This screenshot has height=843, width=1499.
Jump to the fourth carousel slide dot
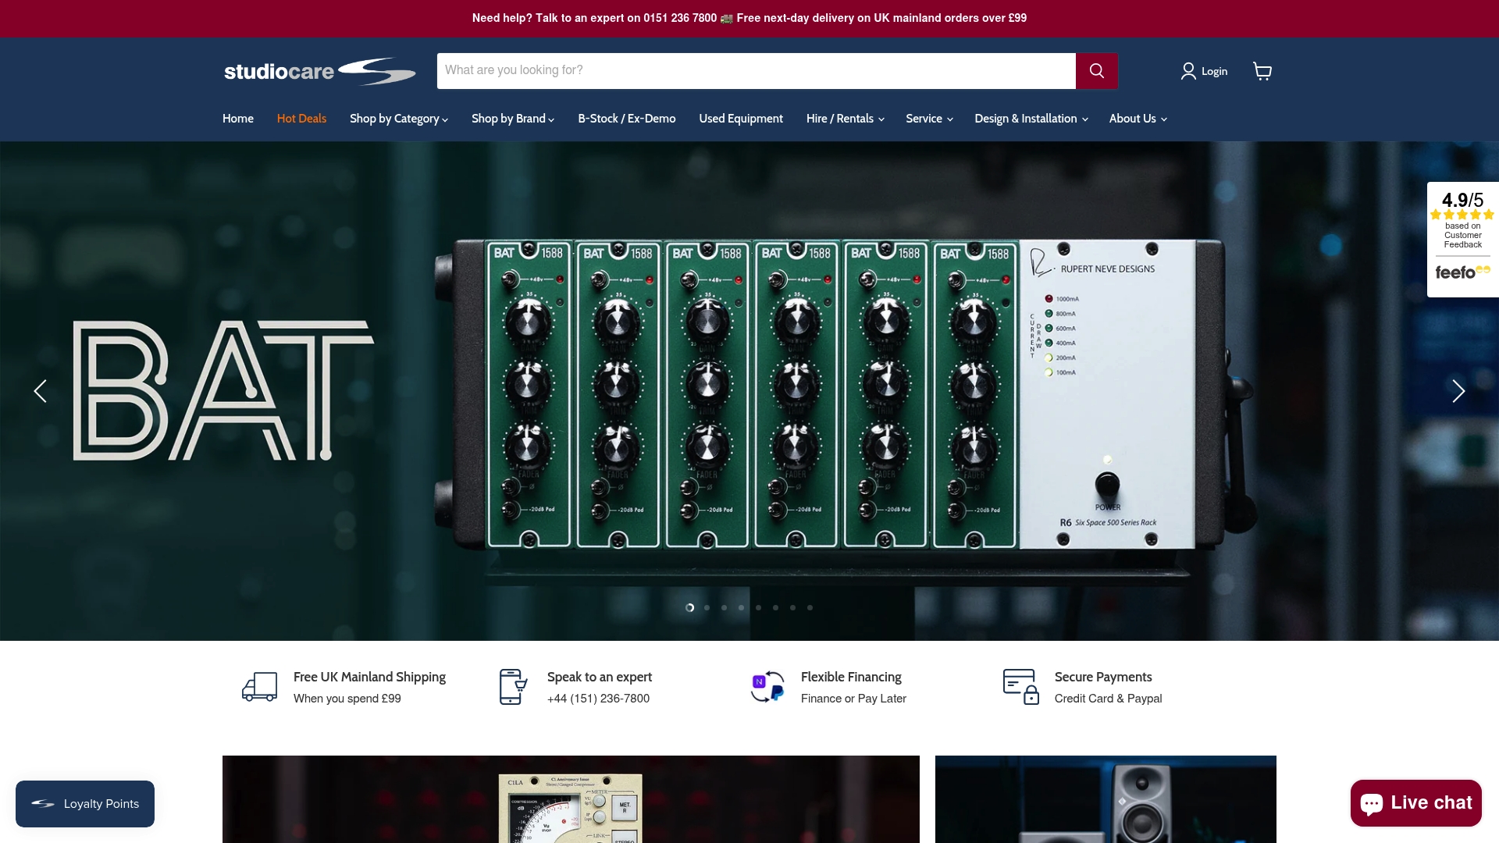[x=741, y=607]
